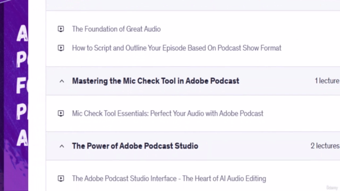Viewport: 340px width, 191px height.
Task: Open lecture How to Script and Outline Your Episode
Action: (x=177, y=48)
